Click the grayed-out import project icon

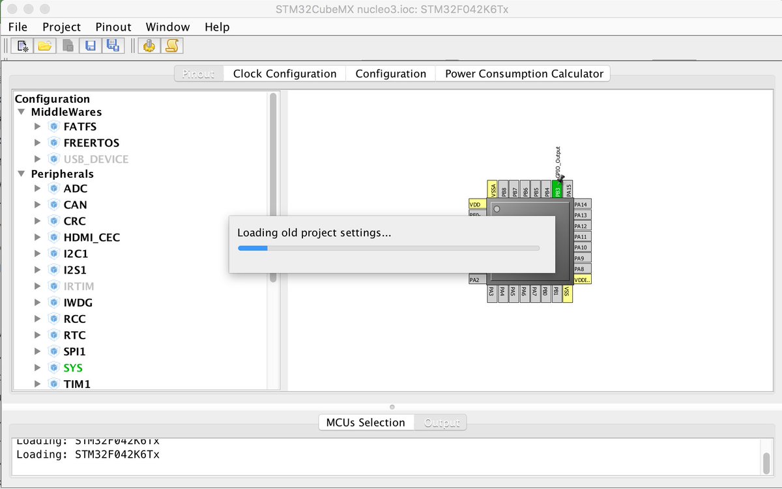[68, 46]
